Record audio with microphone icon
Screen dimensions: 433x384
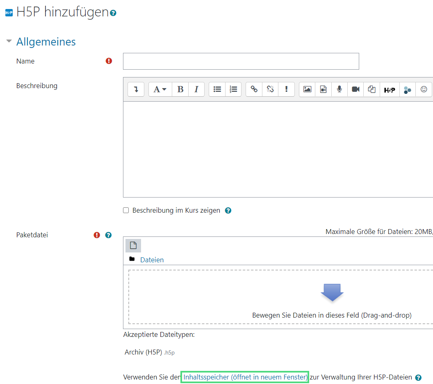[340, 89]
